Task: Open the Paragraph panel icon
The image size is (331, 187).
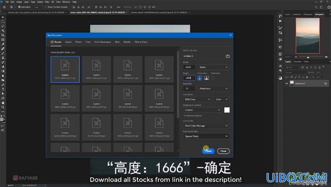Action: point(280,71)
